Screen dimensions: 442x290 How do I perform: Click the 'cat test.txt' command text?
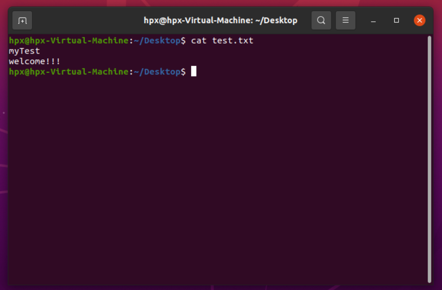pyautogui.click(x=222, y=41)
